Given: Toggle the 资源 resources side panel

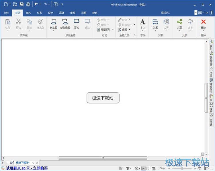Looking at the screenshot, I should click(211, 72).
